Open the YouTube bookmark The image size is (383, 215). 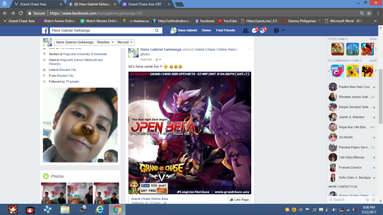227,21
